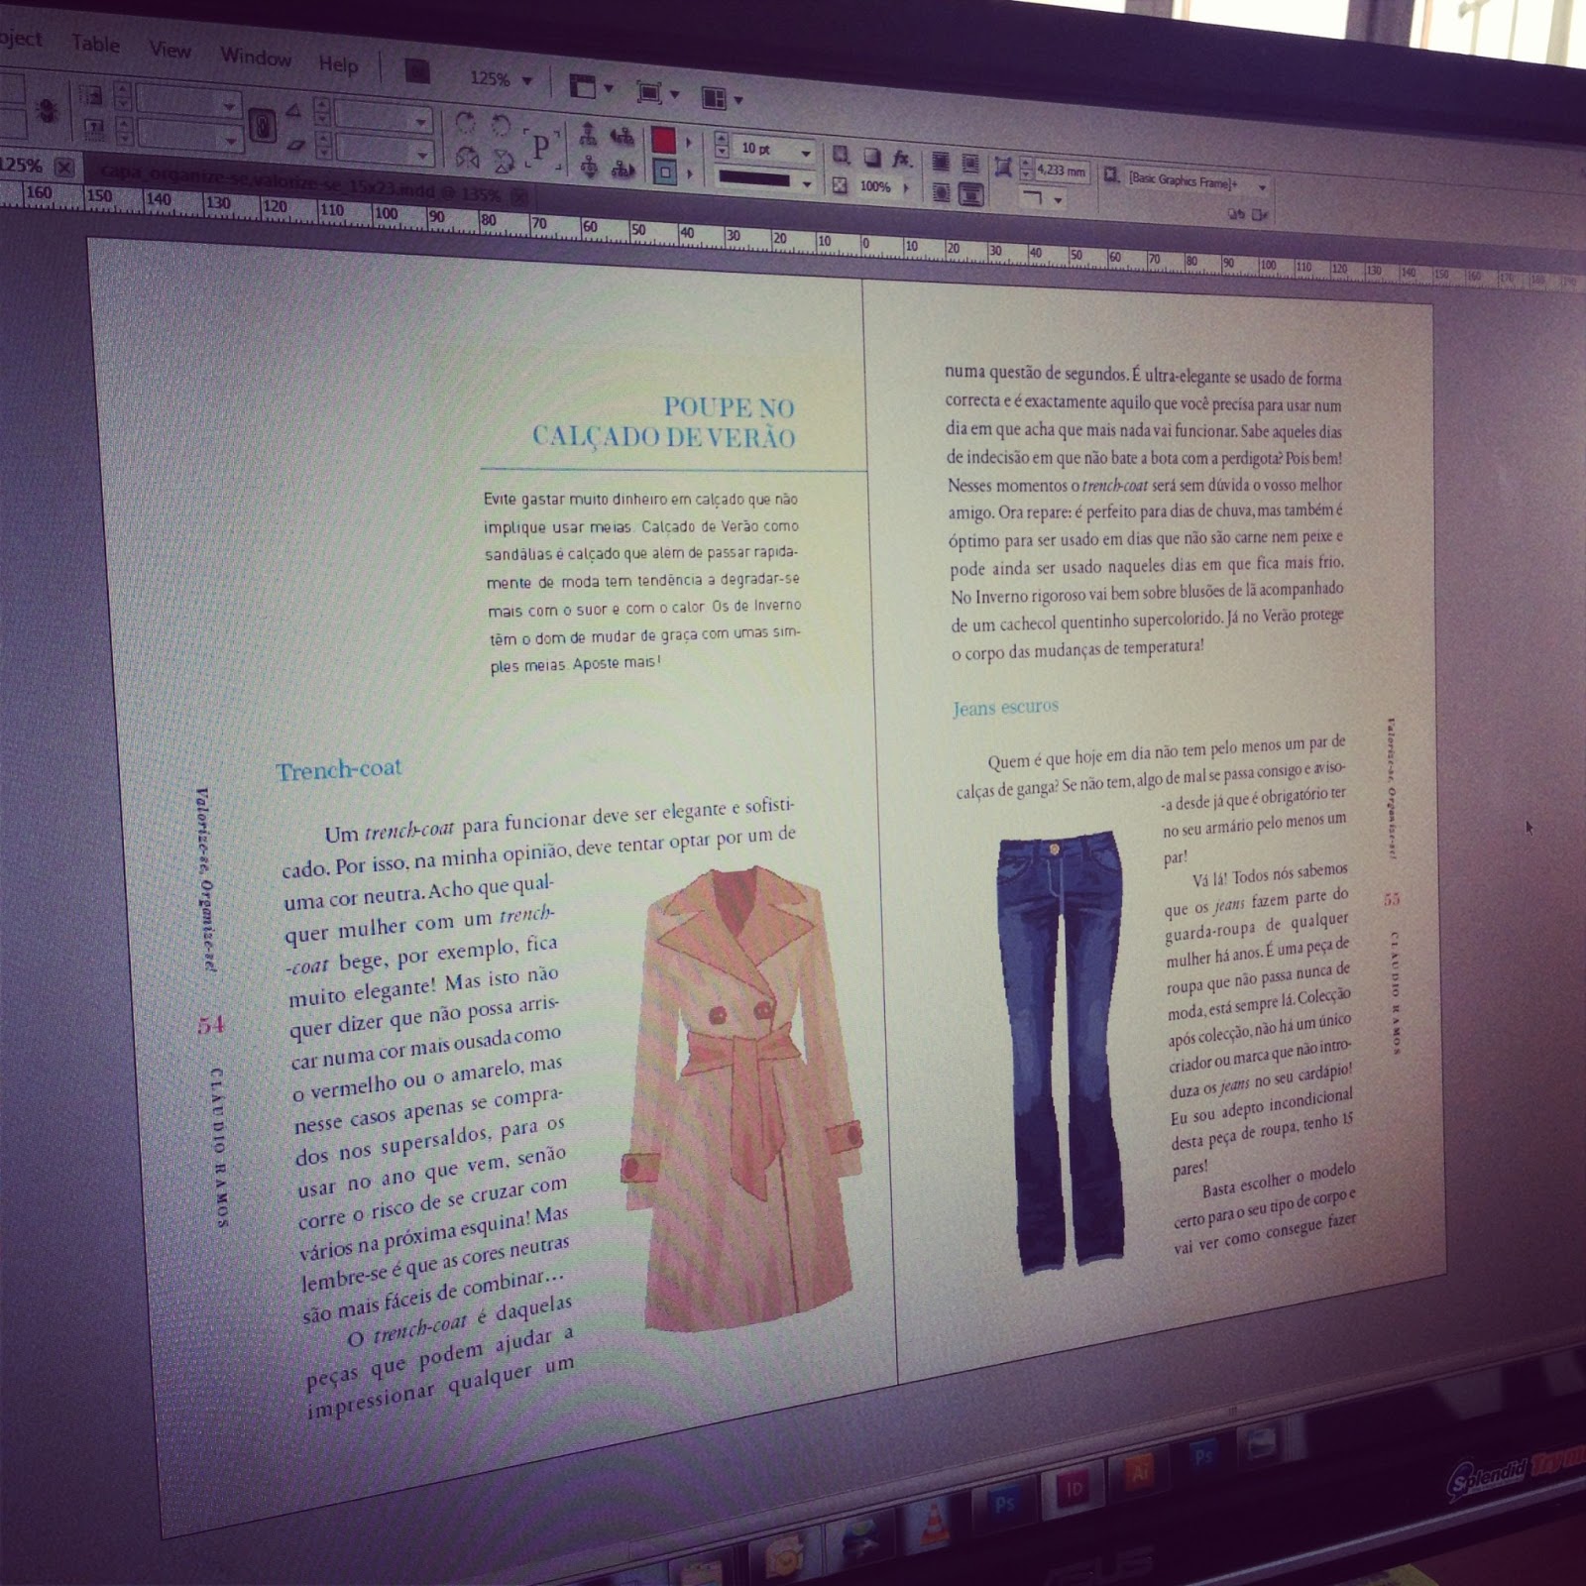Image resolution: width=1586 pixels, height=1586 pixels.
Task: Enable Wrap Around Bounding Box
Action: tap(970, 164)
